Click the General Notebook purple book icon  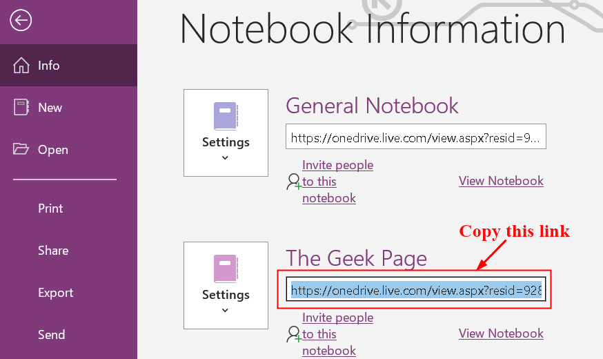coord(226,116)
